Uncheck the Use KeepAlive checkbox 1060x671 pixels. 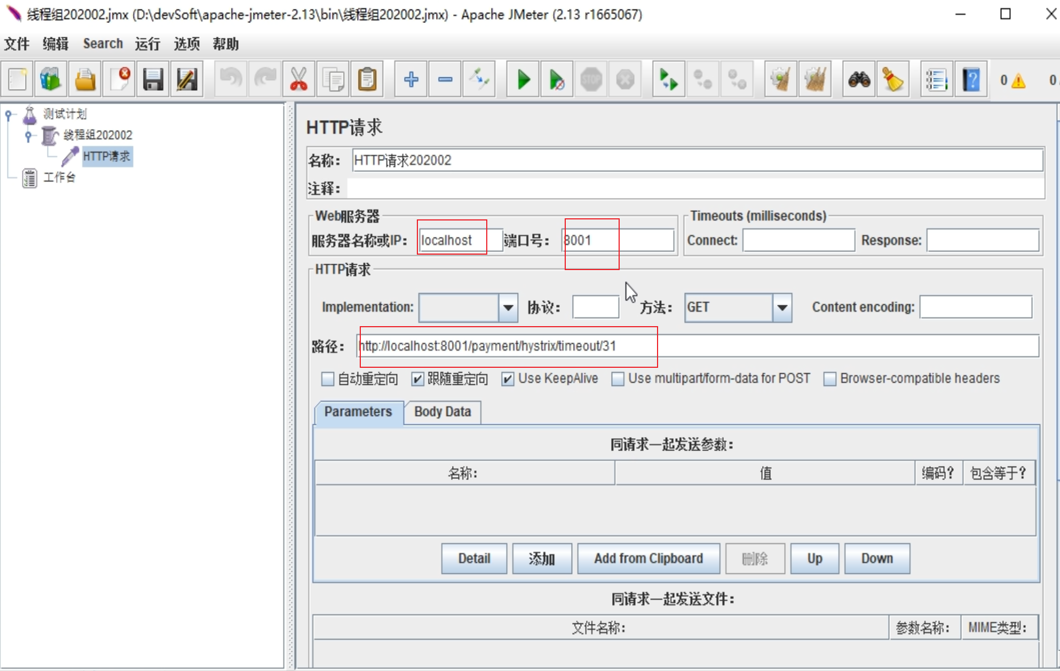[x=508, y=379]
